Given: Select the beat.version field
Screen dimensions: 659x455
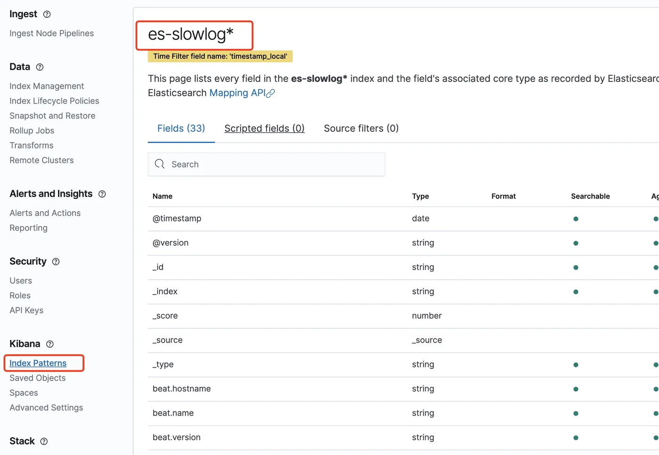Looking at the screenshot, I should pyautogui.click(x=177, y=438).
